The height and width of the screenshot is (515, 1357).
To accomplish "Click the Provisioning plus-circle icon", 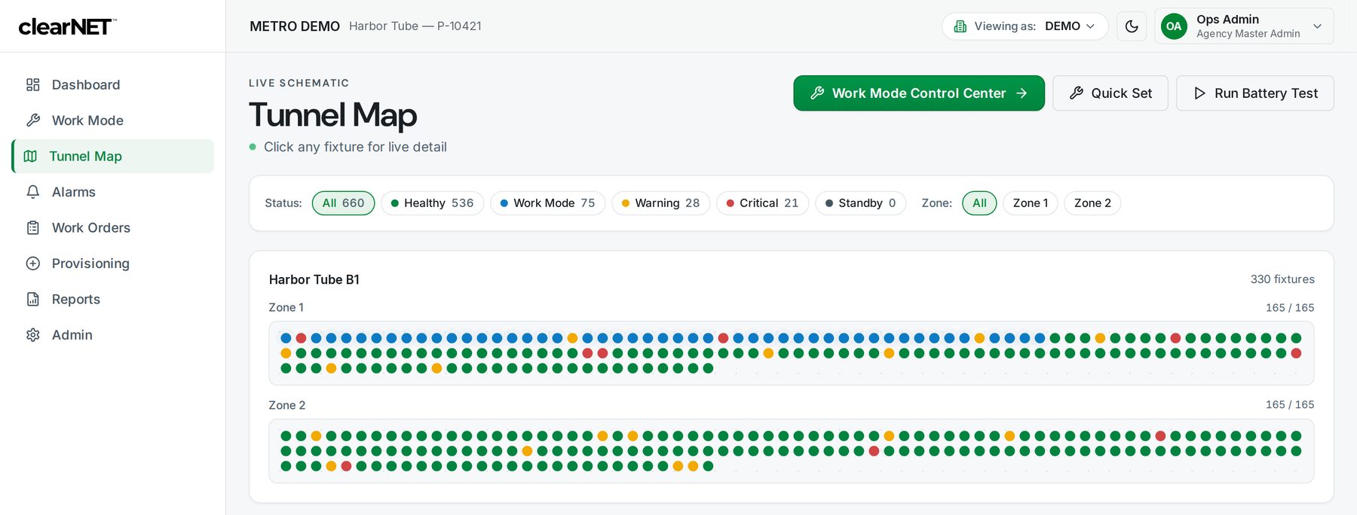I will pos(32,264).
